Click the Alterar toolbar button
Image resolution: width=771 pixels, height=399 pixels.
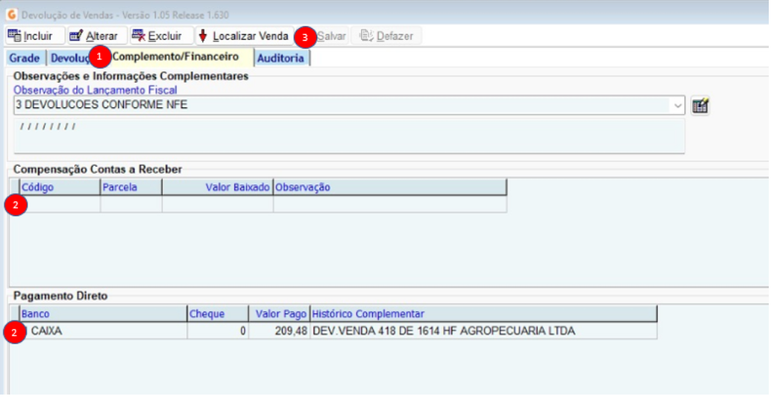pos(97,36)
